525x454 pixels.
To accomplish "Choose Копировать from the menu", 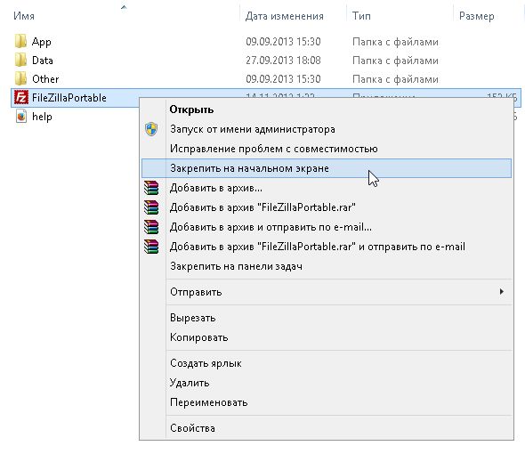I will [x=327, y=337].
